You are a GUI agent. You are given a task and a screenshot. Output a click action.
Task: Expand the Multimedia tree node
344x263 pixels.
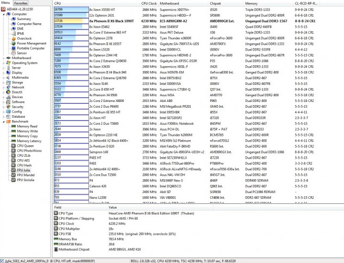(x=3, y=78)
